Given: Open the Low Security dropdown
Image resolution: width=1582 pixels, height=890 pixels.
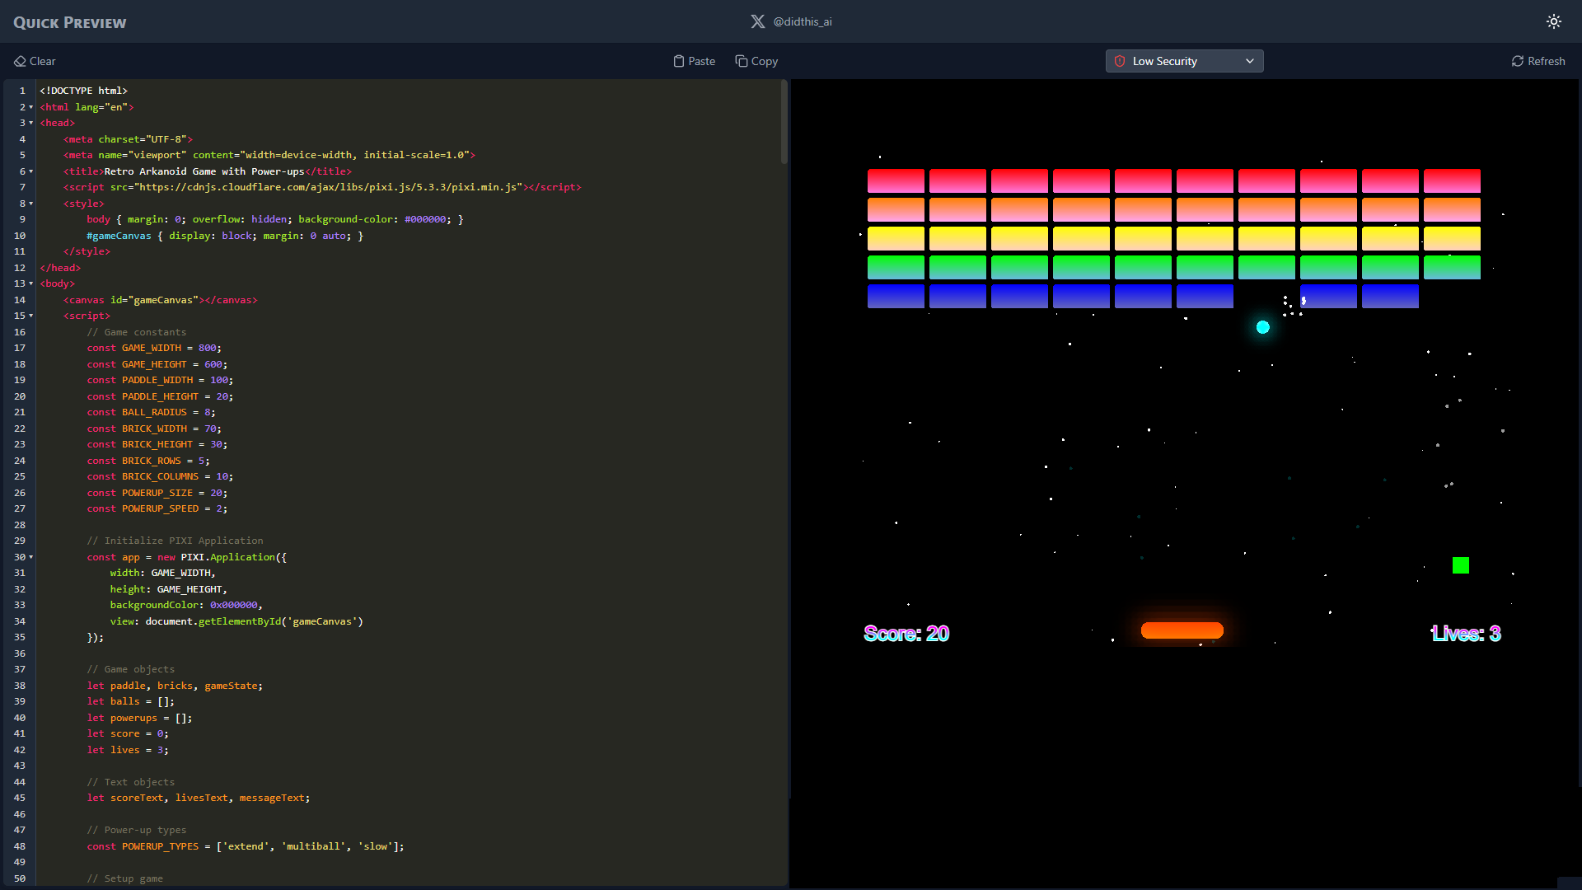Looking at the screenshot, I should tap(1184, 61).
